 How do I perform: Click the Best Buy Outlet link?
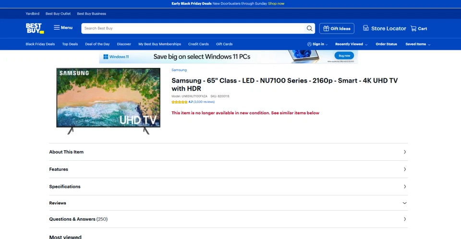58,14
